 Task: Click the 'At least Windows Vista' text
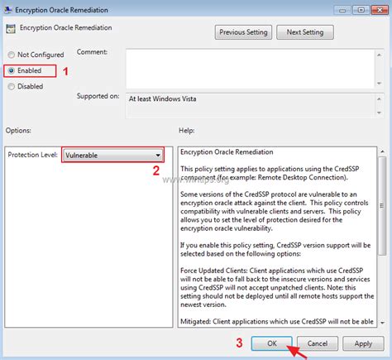click(163, 98)
